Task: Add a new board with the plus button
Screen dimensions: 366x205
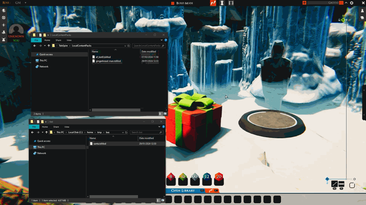Action: 304,3
